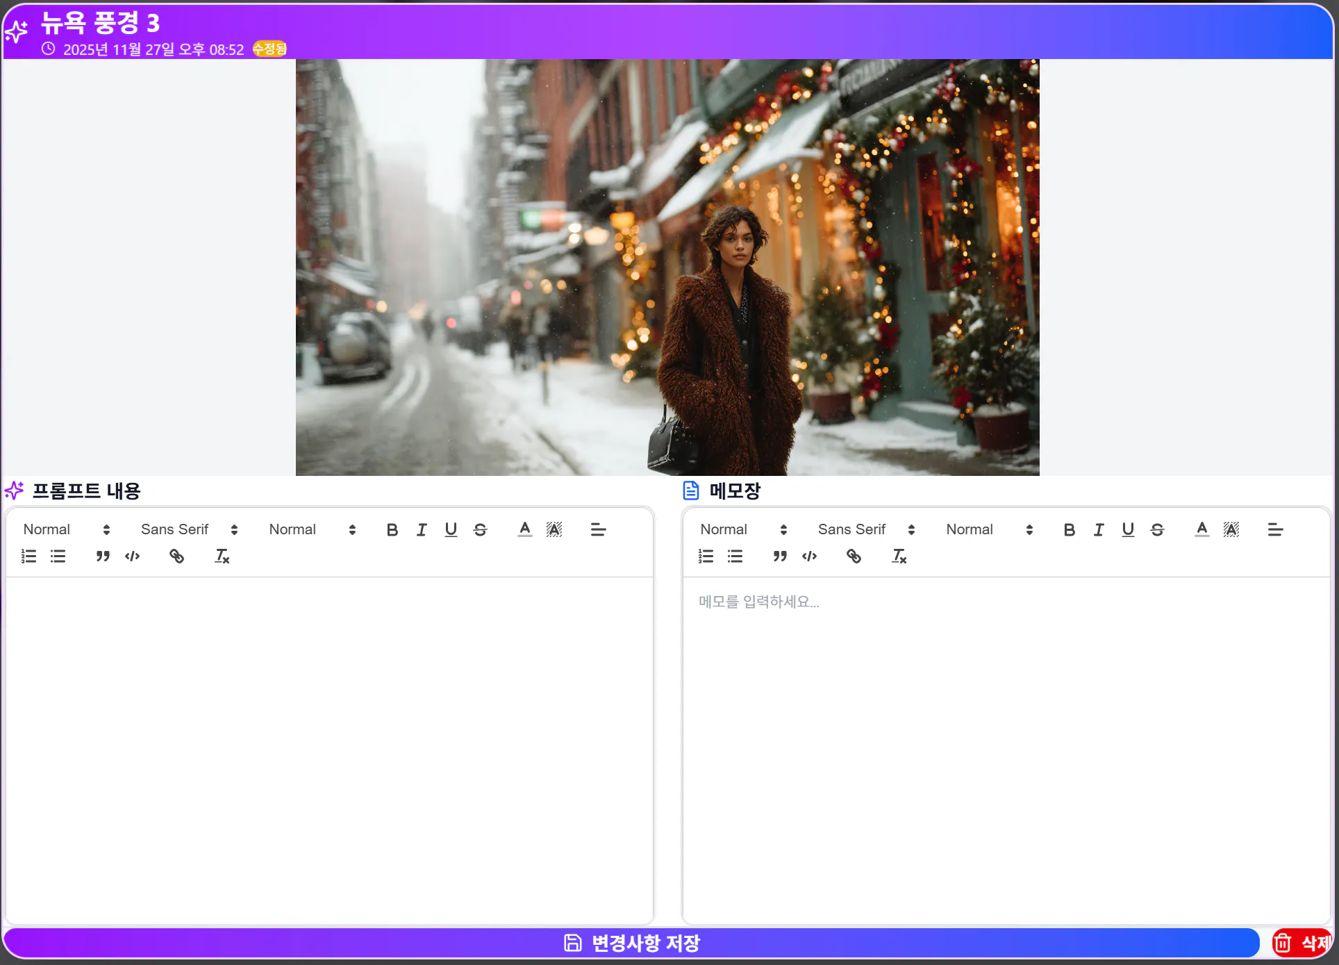Viewport: 1339px width, 965px height.
Task: Toggle underline in the prompt content editor
Action: [x=451, y=530]
